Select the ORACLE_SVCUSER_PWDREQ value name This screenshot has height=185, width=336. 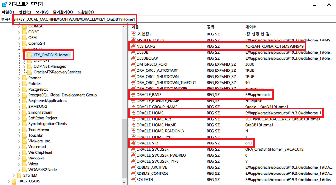click(x=161, y=155)
